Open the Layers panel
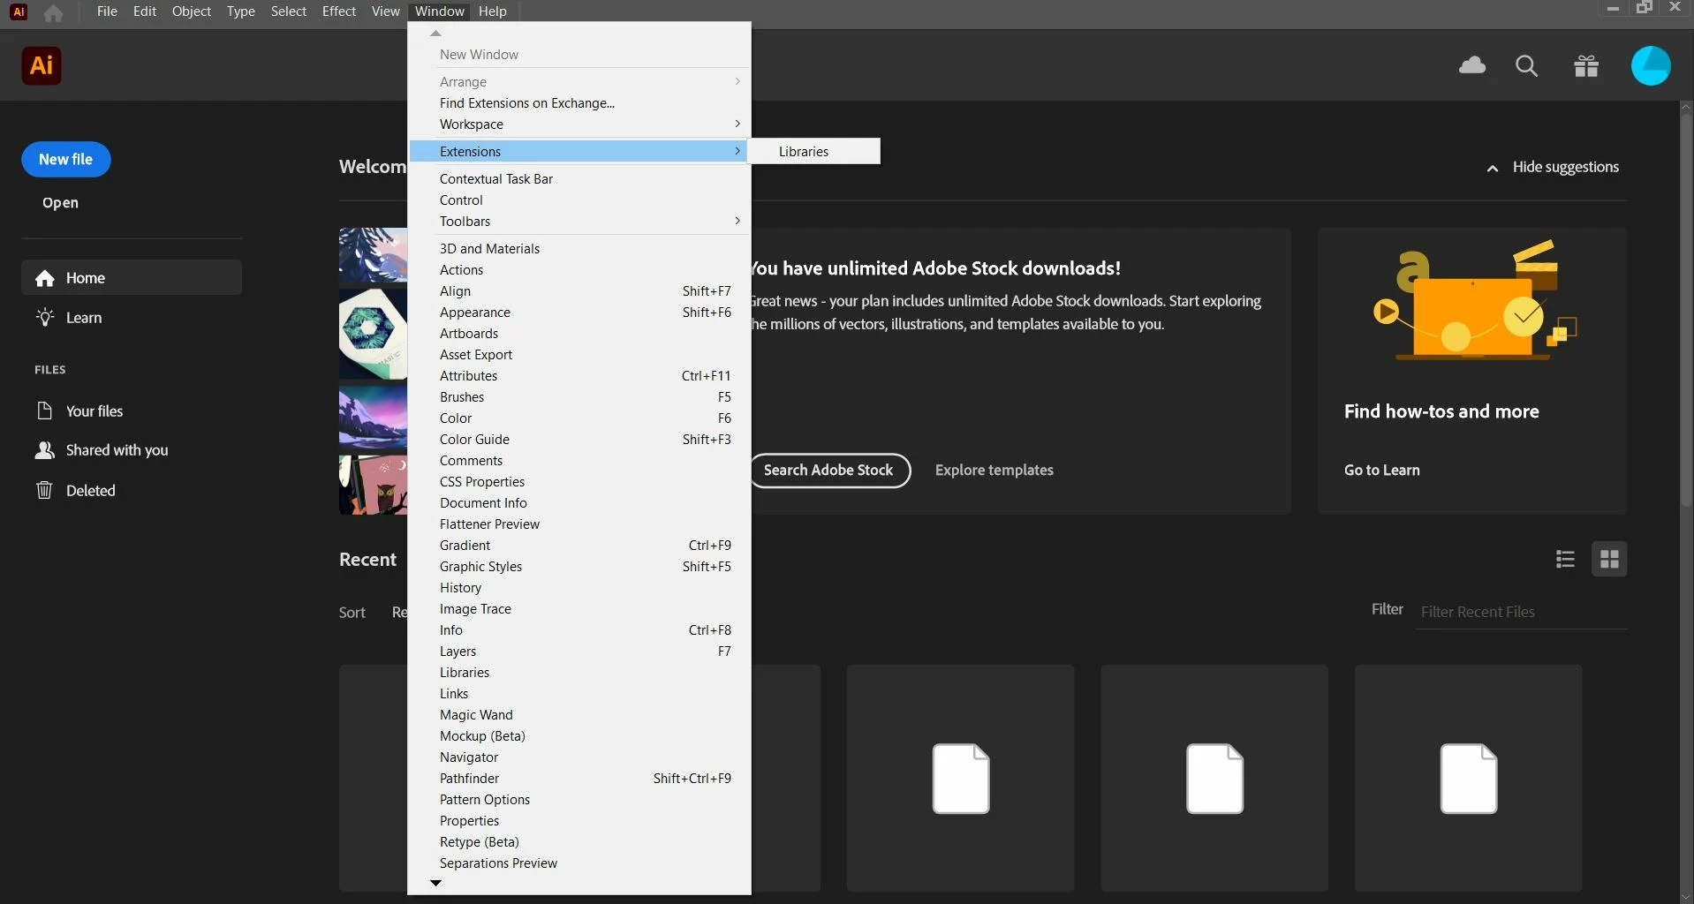The image size is (1694, 904). click(579, 652)
